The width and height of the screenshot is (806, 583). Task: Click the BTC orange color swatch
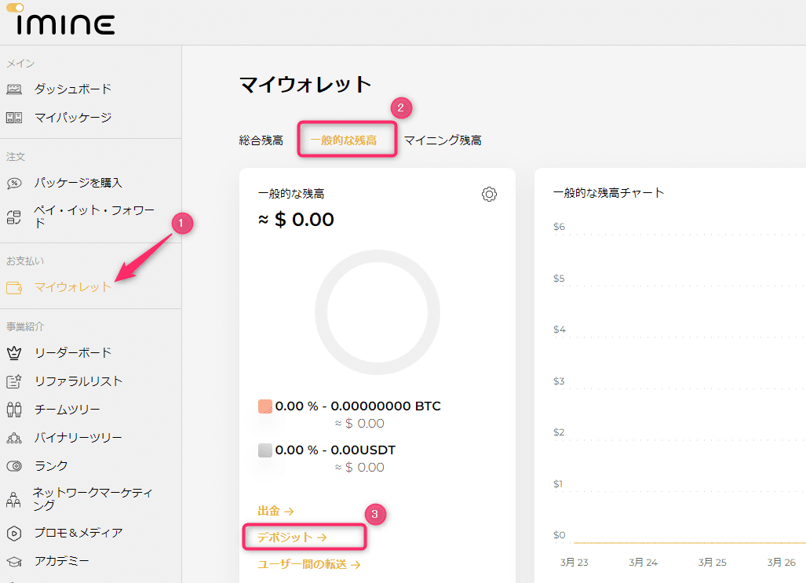tap(264, 406)
